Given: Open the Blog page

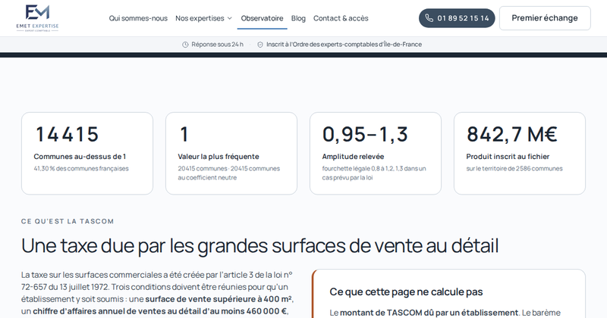Looking at the screenshot, I should [x=298, y=18].
